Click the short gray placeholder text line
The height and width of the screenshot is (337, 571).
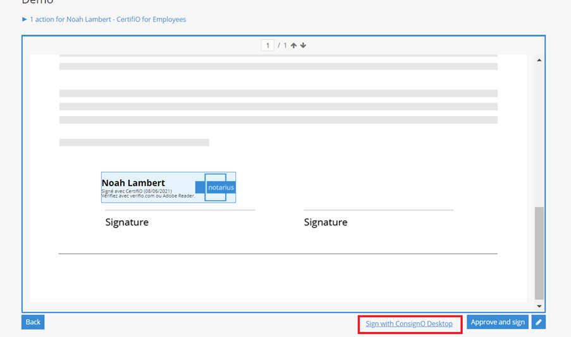(134, 143)
